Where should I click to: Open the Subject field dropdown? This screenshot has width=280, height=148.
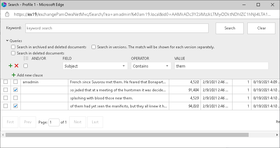pyautogui.click(x=95, y=66)
